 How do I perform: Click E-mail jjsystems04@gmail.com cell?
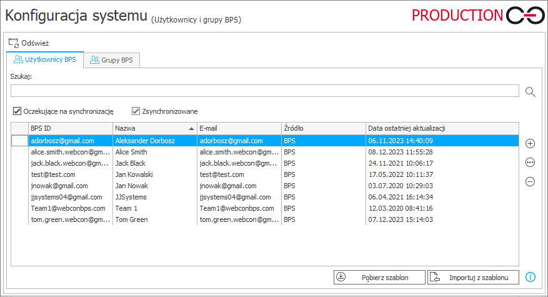pyautogui.click(x=239, y=197)
